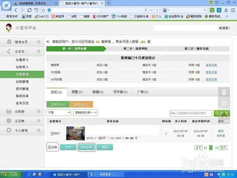Click the 云采集 pie chart icon
The width and height of the screenshot is (237, 178).
pyautogui.click(x=9, y=121)
